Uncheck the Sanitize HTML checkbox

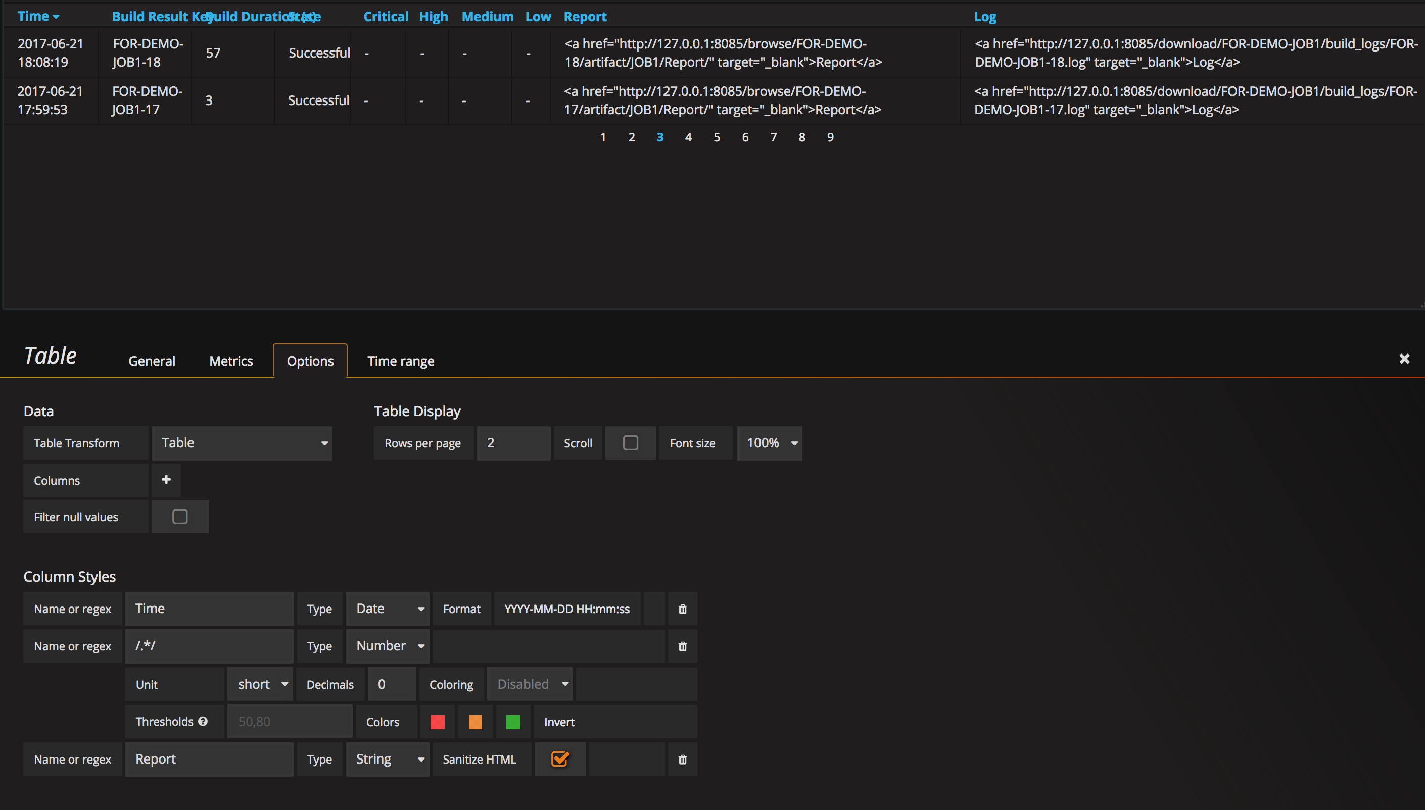click(560, 759)
